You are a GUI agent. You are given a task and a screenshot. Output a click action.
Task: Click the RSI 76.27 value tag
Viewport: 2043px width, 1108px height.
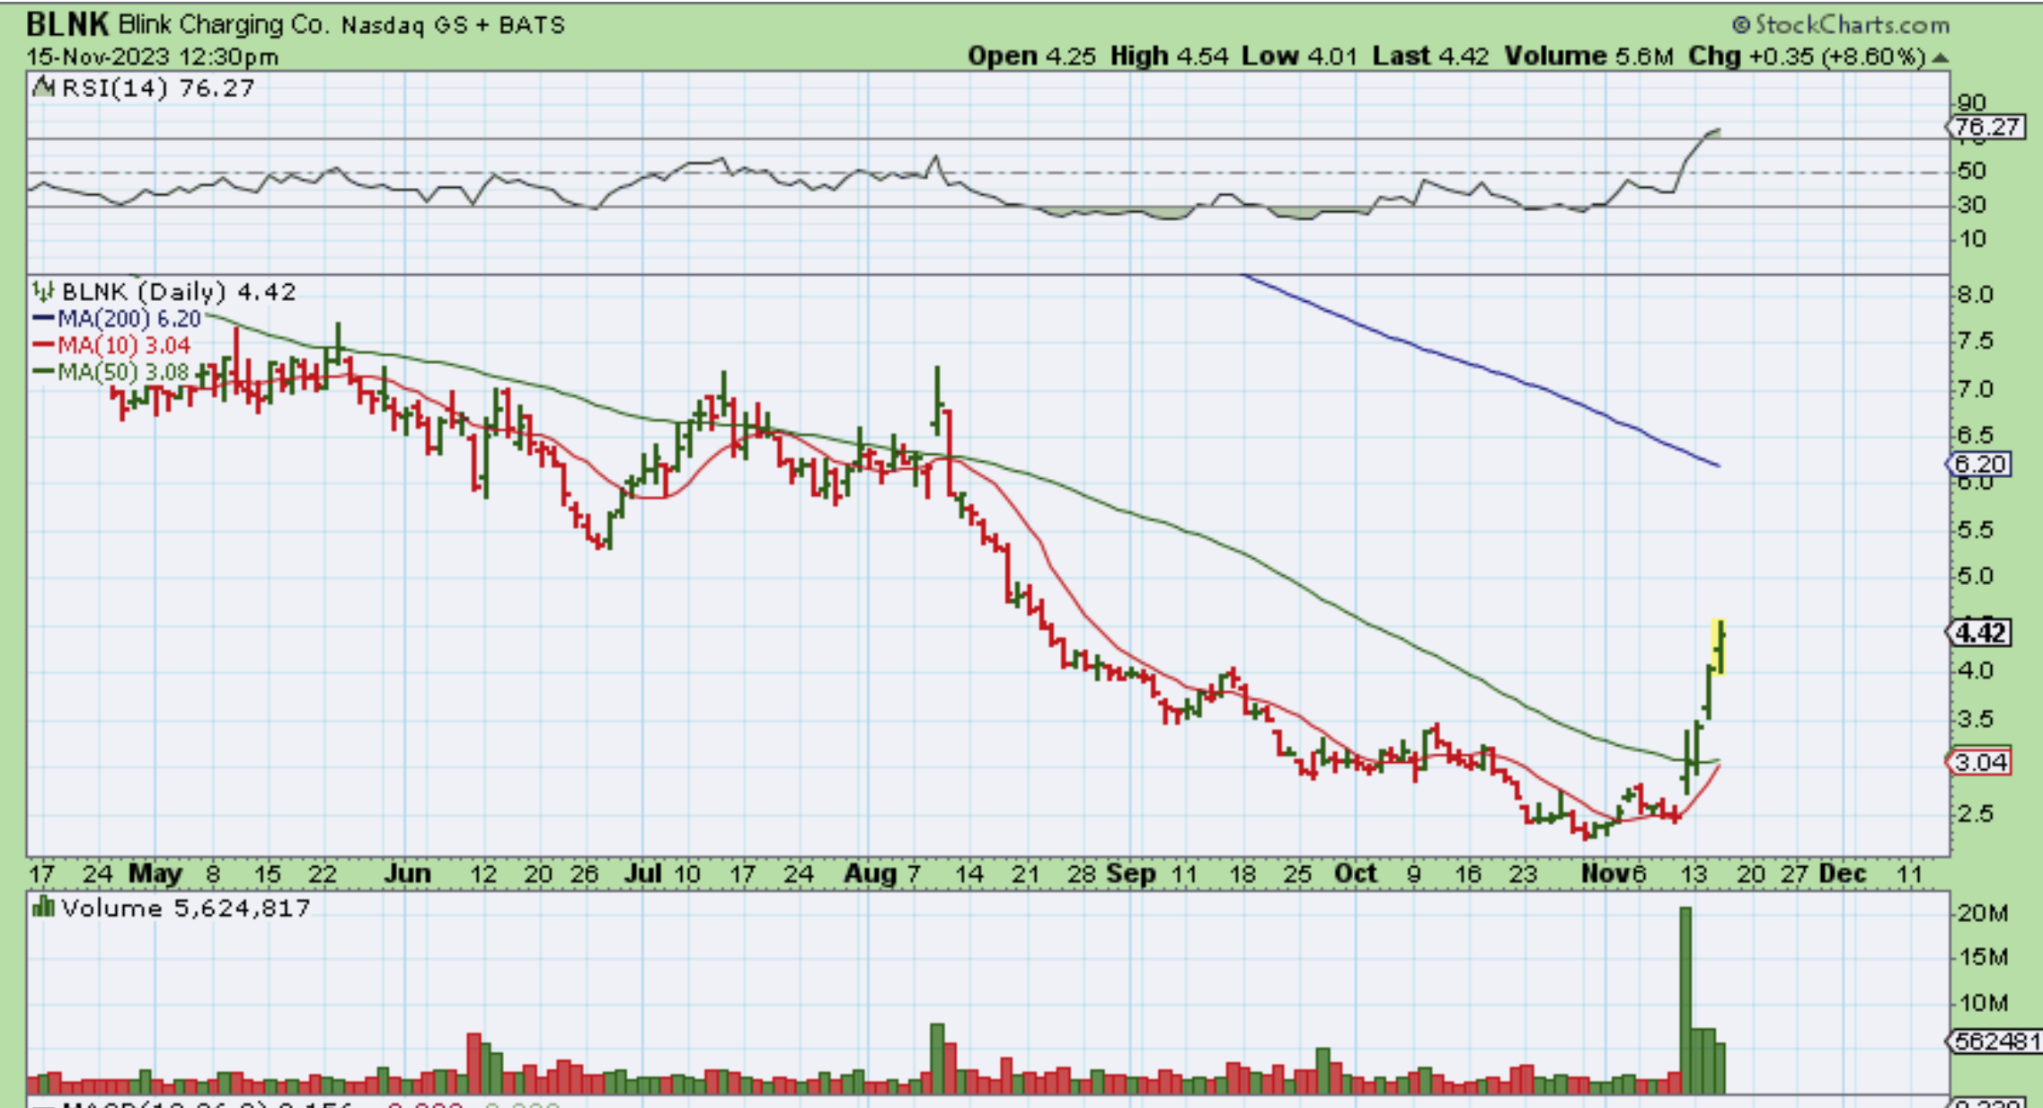click(1988, 127)
